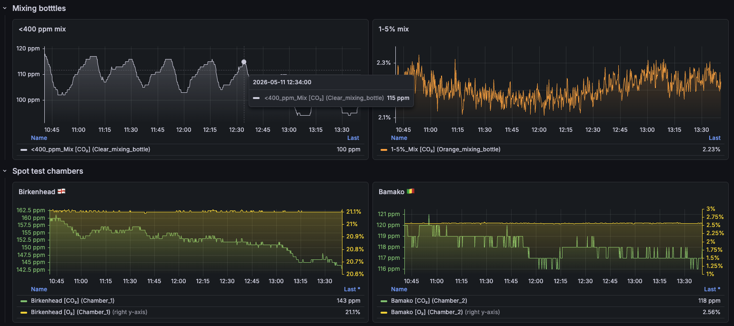Open the <400 ppm mix panel title menu
Image resolution: width=734 pixels, height=326 pixels.
point(42,29)
